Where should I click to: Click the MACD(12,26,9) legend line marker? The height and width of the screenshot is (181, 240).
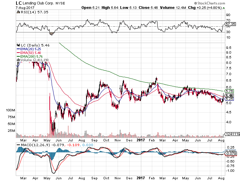(x=19, y=145)
